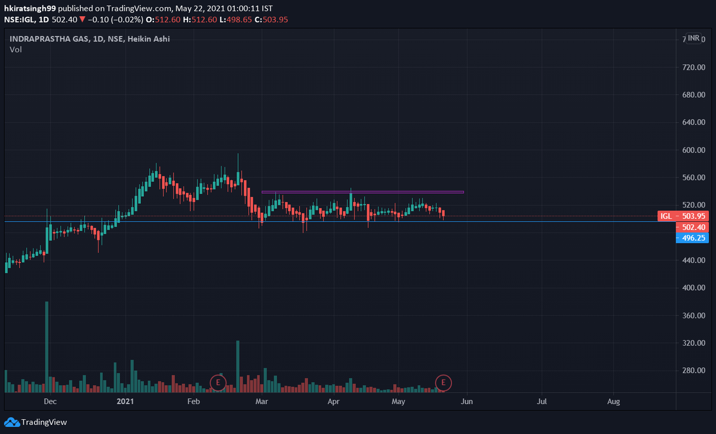The image size is (716, 434).
Task: Click the TradingView wordmark text
Action: click(44, 422)
